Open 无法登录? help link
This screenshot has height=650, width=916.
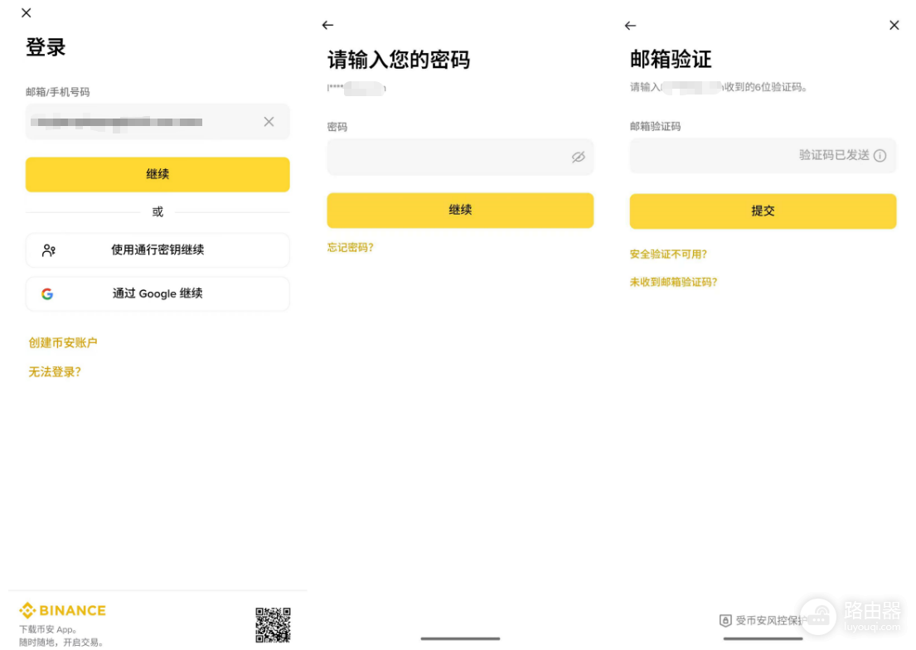click(55, 371)
